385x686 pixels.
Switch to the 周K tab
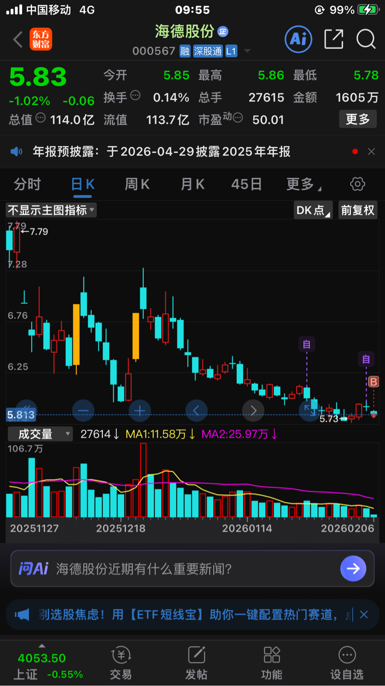[x=137, y=184]
